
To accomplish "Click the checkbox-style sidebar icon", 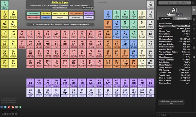I will point(194,47).
